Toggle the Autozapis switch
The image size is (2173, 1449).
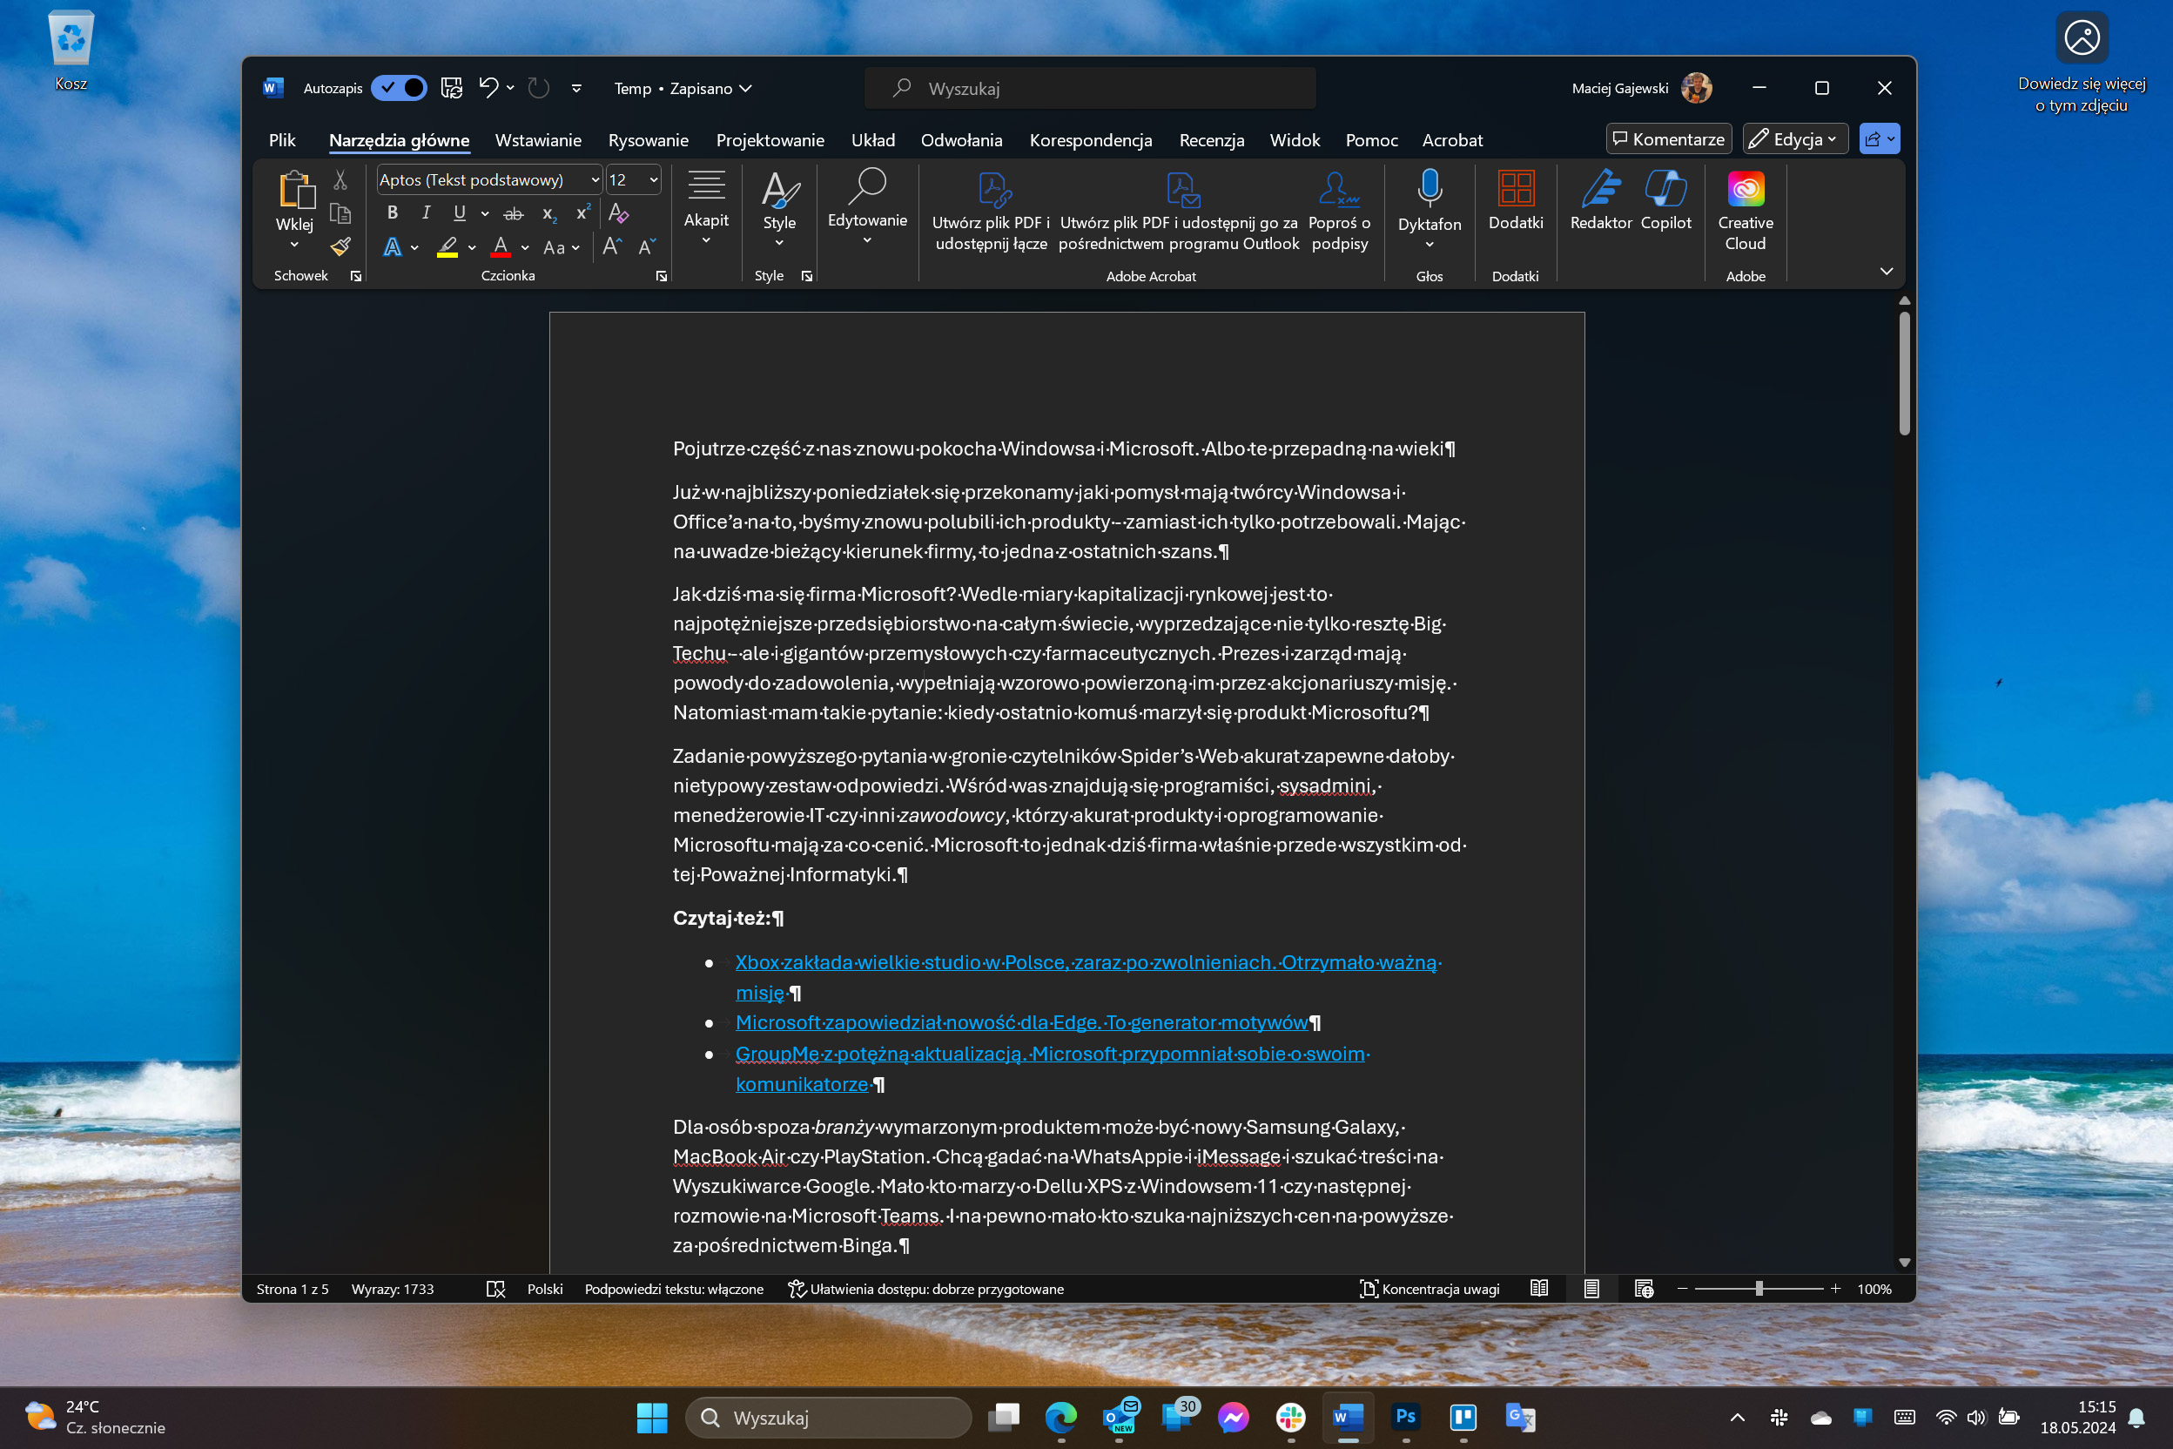tap(399, 88)
